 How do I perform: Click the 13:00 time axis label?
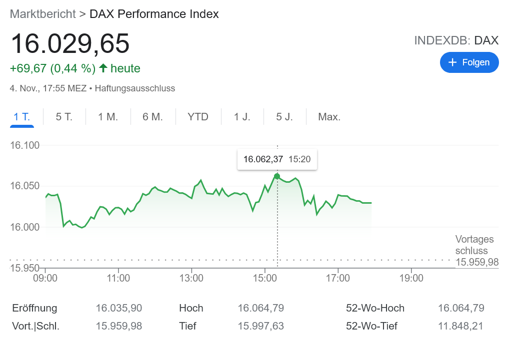pos(191,278)
